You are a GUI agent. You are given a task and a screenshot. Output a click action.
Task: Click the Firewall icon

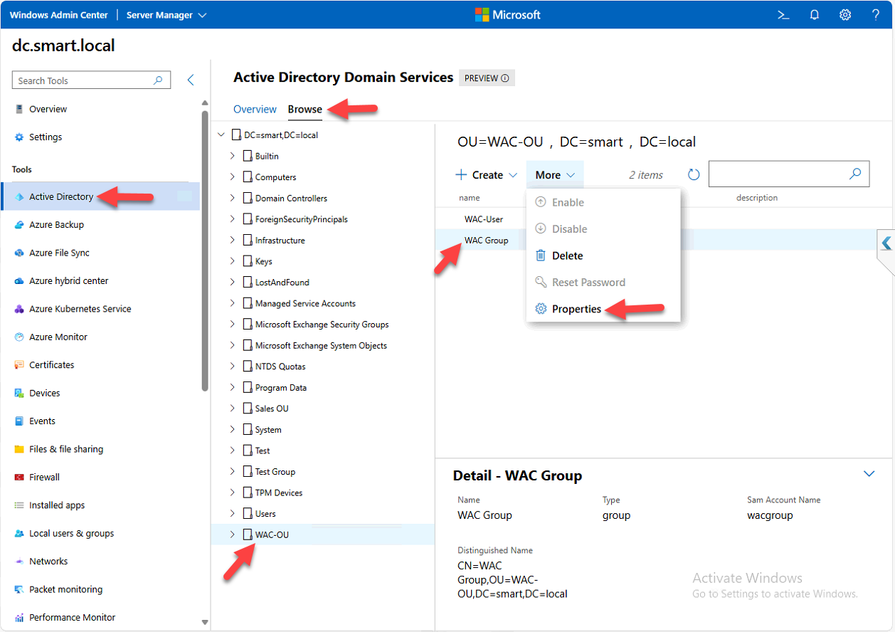click(x=19, y=477)
